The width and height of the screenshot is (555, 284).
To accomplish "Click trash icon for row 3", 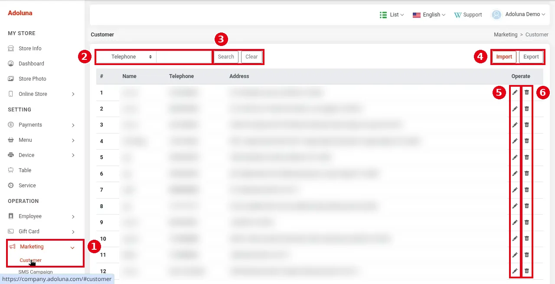I will (x=527, y=124).
